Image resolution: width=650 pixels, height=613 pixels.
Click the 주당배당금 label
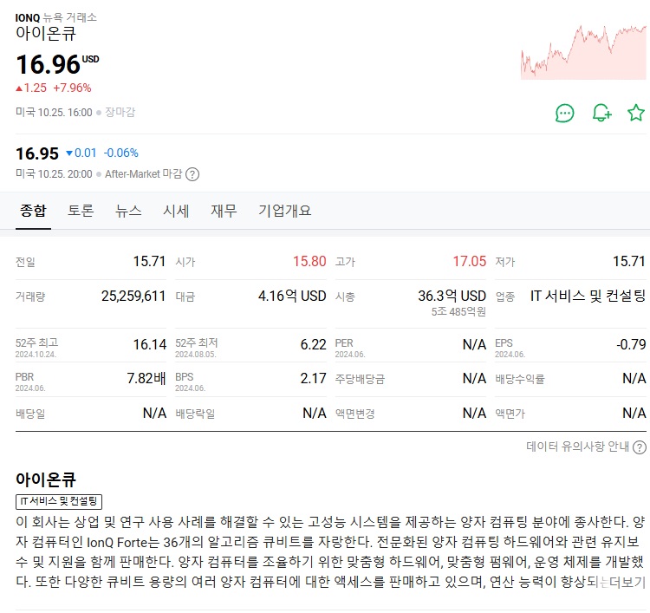tap(360, 379)
